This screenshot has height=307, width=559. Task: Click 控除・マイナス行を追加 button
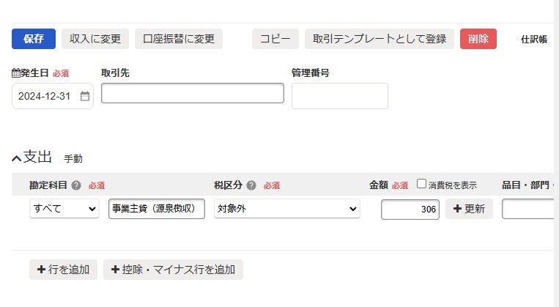tap(173, 270)
